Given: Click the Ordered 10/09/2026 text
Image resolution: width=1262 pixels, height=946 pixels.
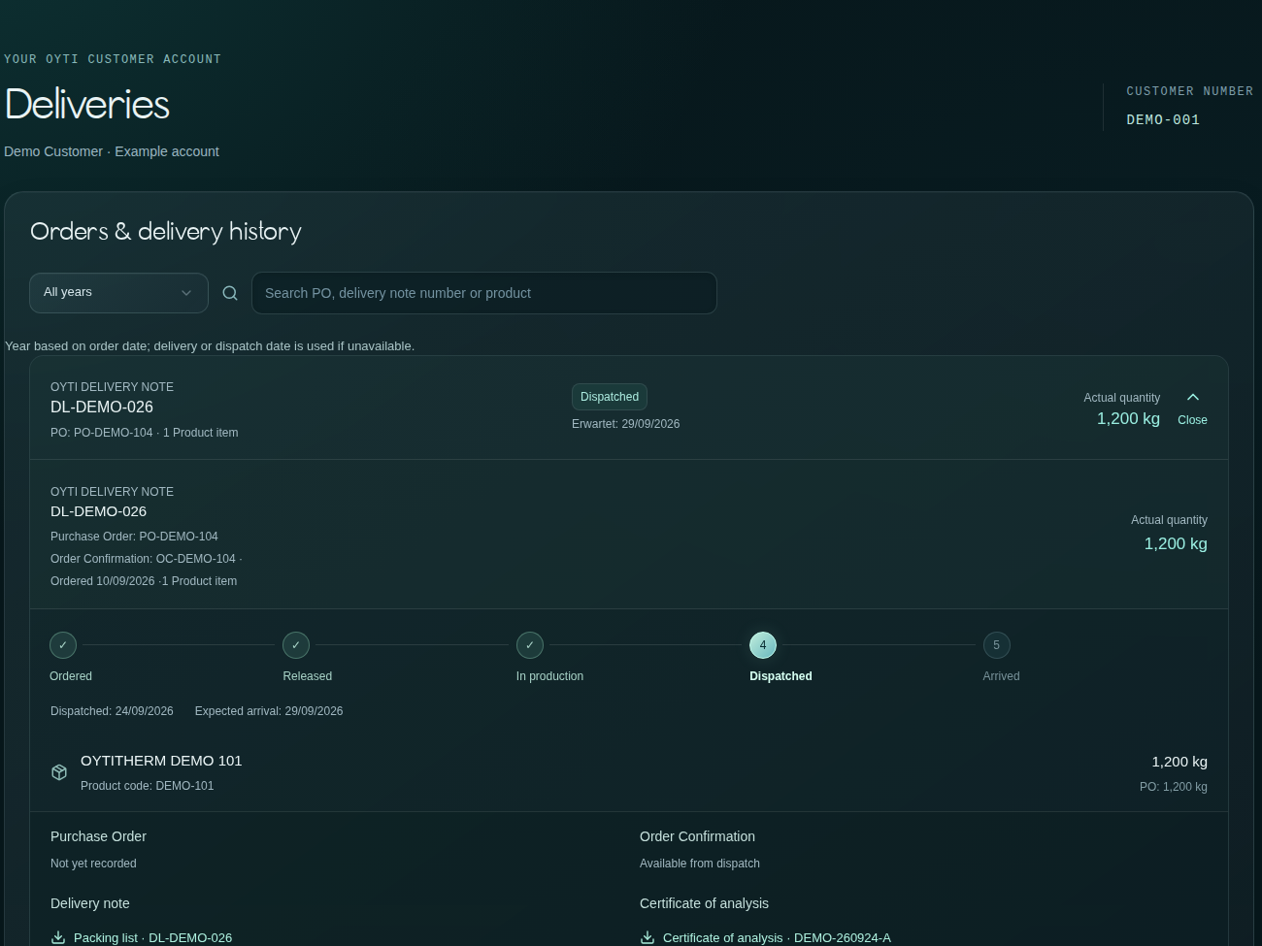Looking at the screenshot, I should coord(103,581).
